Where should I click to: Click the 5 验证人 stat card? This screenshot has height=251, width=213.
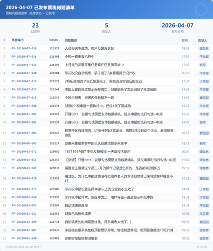click(x=106, y=28)
